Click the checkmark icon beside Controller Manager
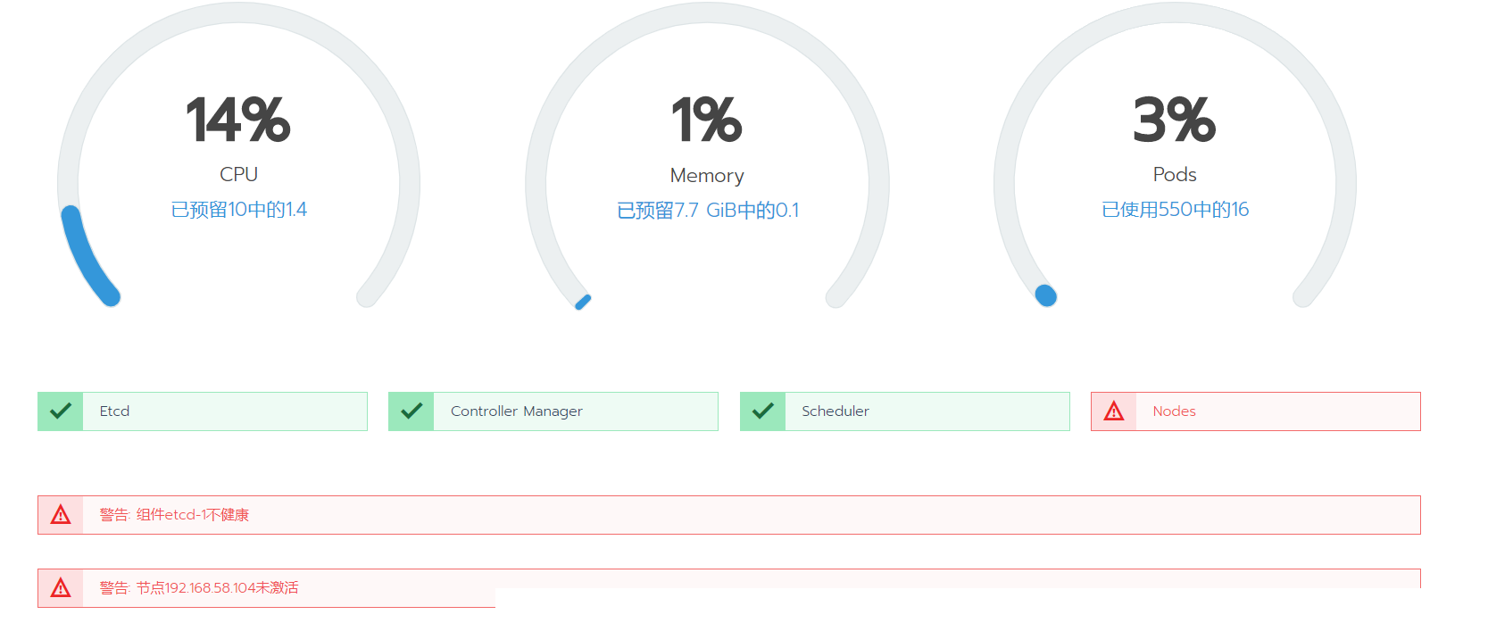 pyautogui.click(x=411, y=411)
